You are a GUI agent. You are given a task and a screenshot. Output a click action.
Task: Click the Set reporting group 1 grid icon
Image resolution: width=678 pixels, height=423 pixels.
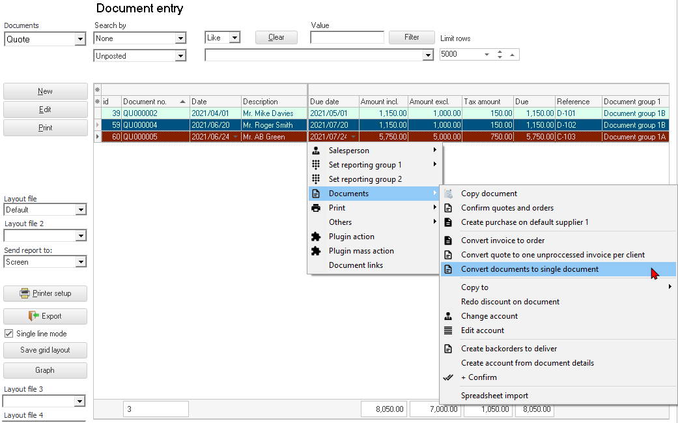(316, 165)
